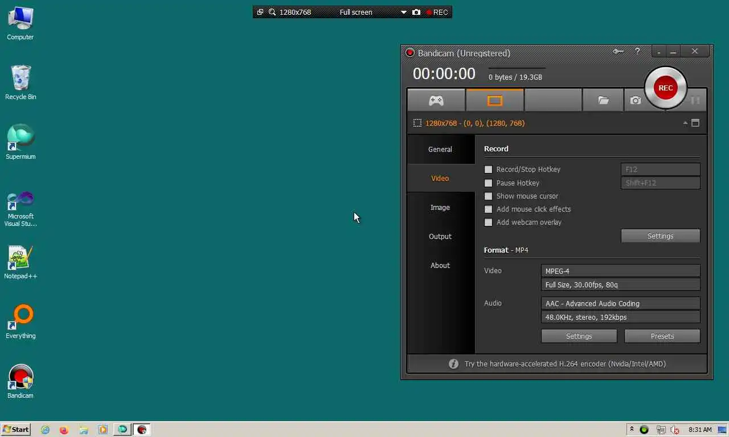Select game recording mode gamepad icon
The width and height of the screenshot is (729, 437).
pos(436,100)
